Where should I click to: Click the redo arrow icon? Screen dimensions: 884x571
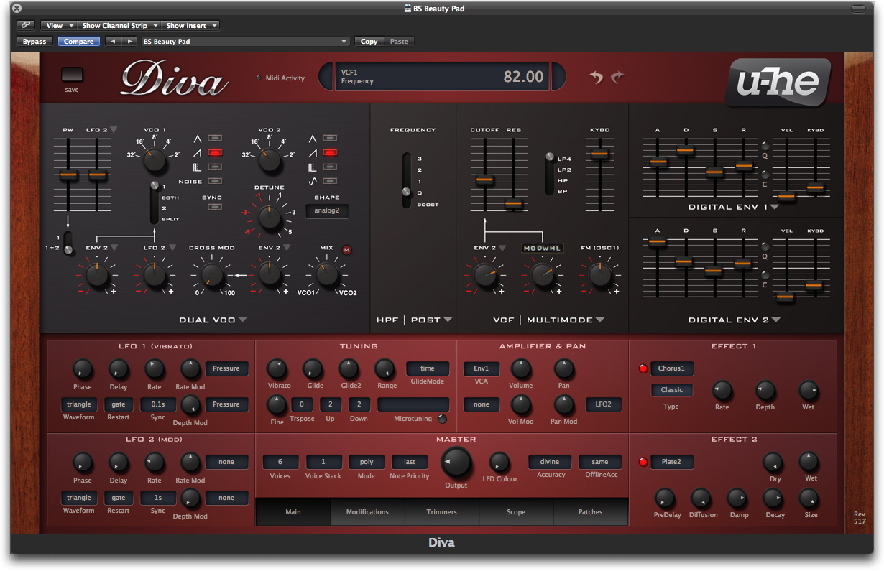tap(617, 77)
